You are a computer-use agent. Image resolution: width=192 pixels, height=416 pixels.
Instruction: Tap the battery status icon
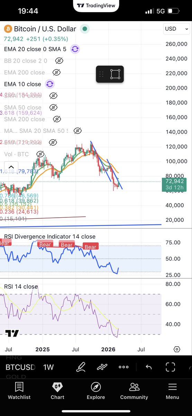[173, 11]
